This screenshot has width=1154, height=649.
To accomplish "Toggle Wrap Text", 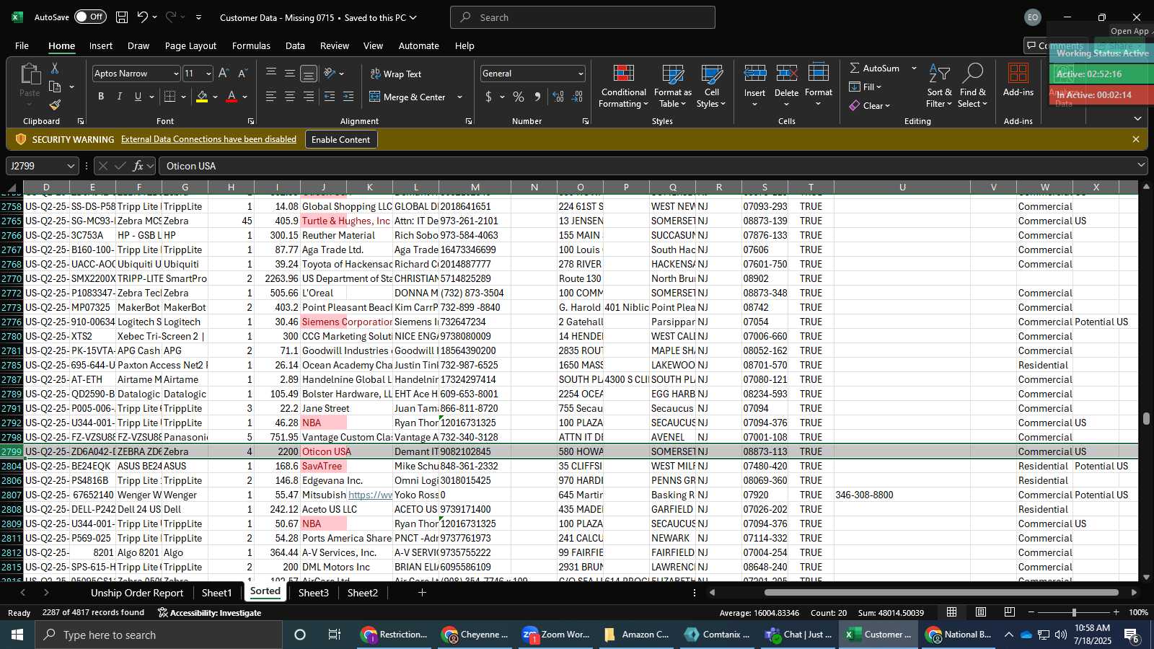I will (396, 74).
